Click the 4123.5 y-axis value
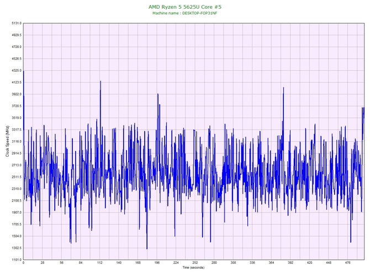Viewport: 370px width, 277px height. (x=17, y=83)
